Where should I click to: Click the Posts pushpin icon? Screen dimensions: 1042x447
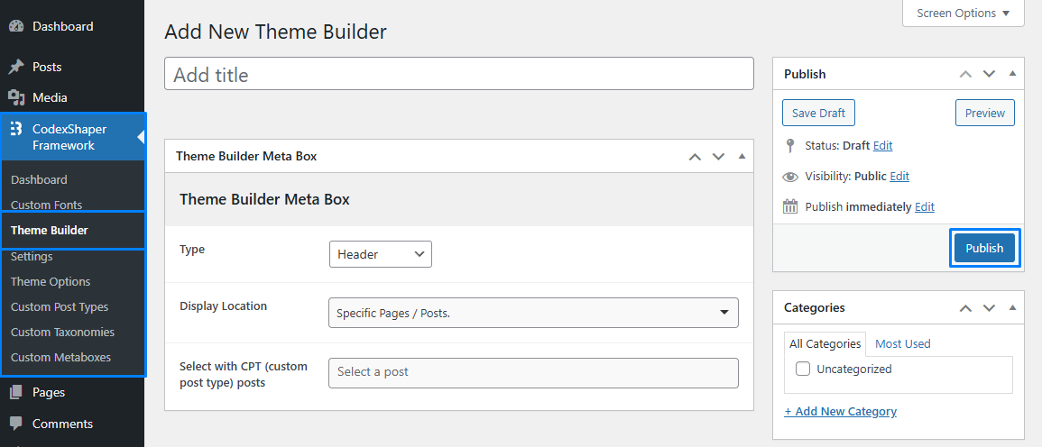(16, 67)
